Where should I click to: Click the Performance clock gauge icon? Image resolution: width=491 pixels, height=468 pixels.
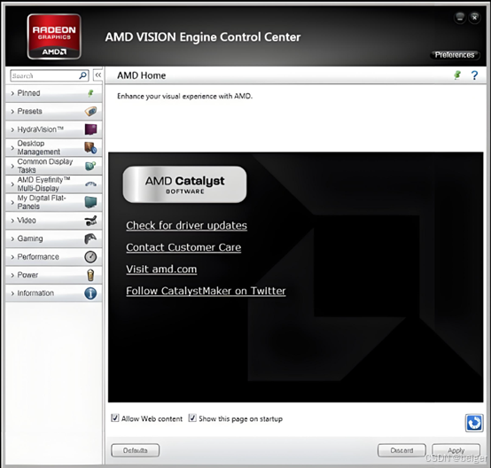pos(90,257)
